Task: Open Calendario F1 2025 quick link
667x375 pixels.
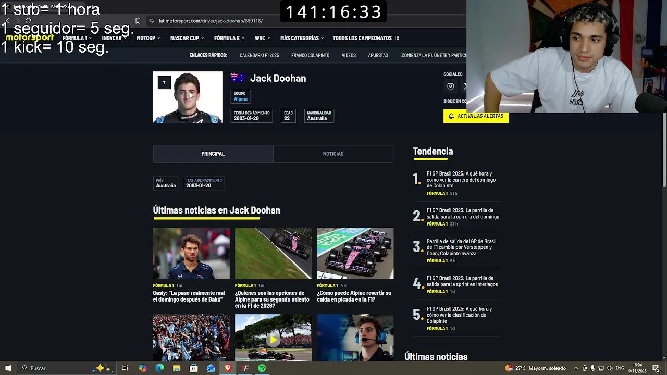Action: [x=259, y=55]
